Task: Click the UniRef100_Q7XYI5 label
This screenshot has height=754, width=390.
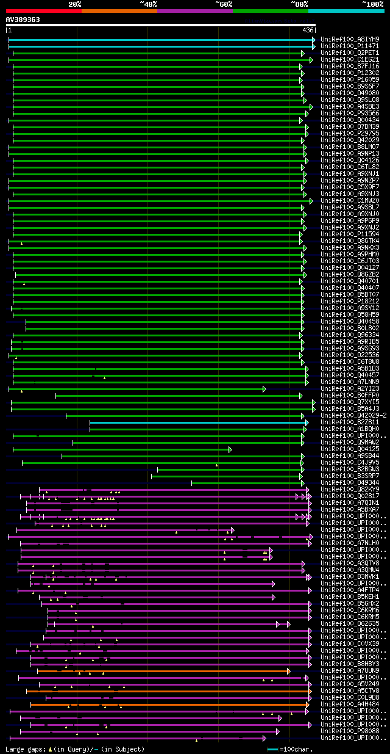Action: (351, 402)
